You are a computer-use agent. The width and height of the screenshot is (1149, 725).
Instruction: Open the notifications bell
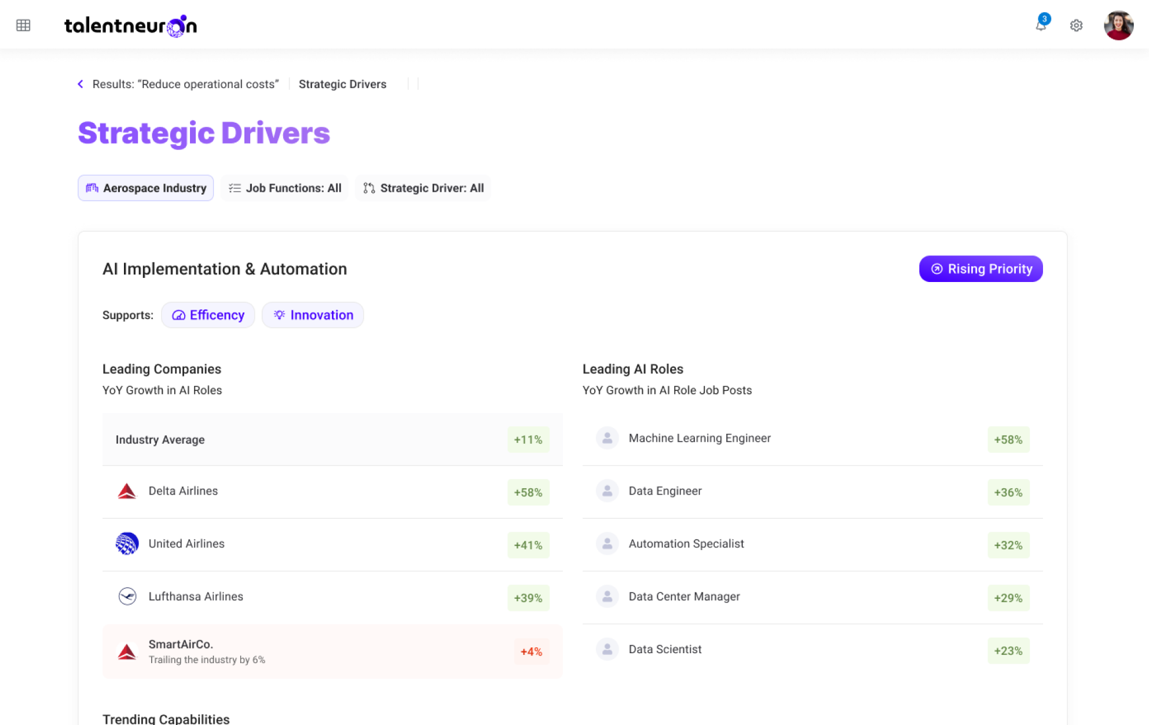(x=1041, y=25)
